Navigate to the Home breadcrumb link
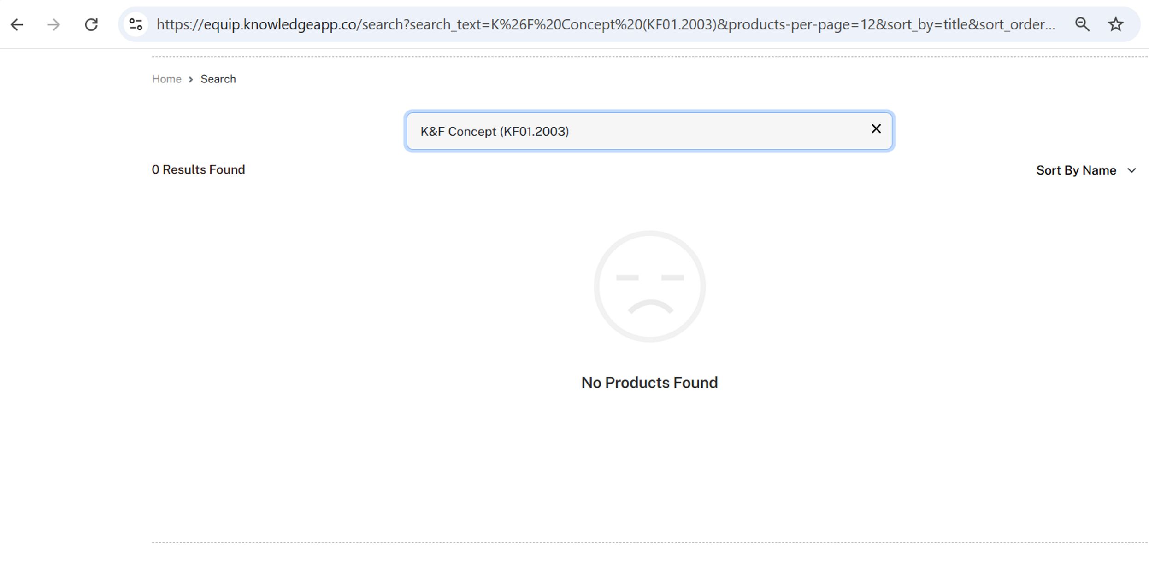 tap(166, 79)
